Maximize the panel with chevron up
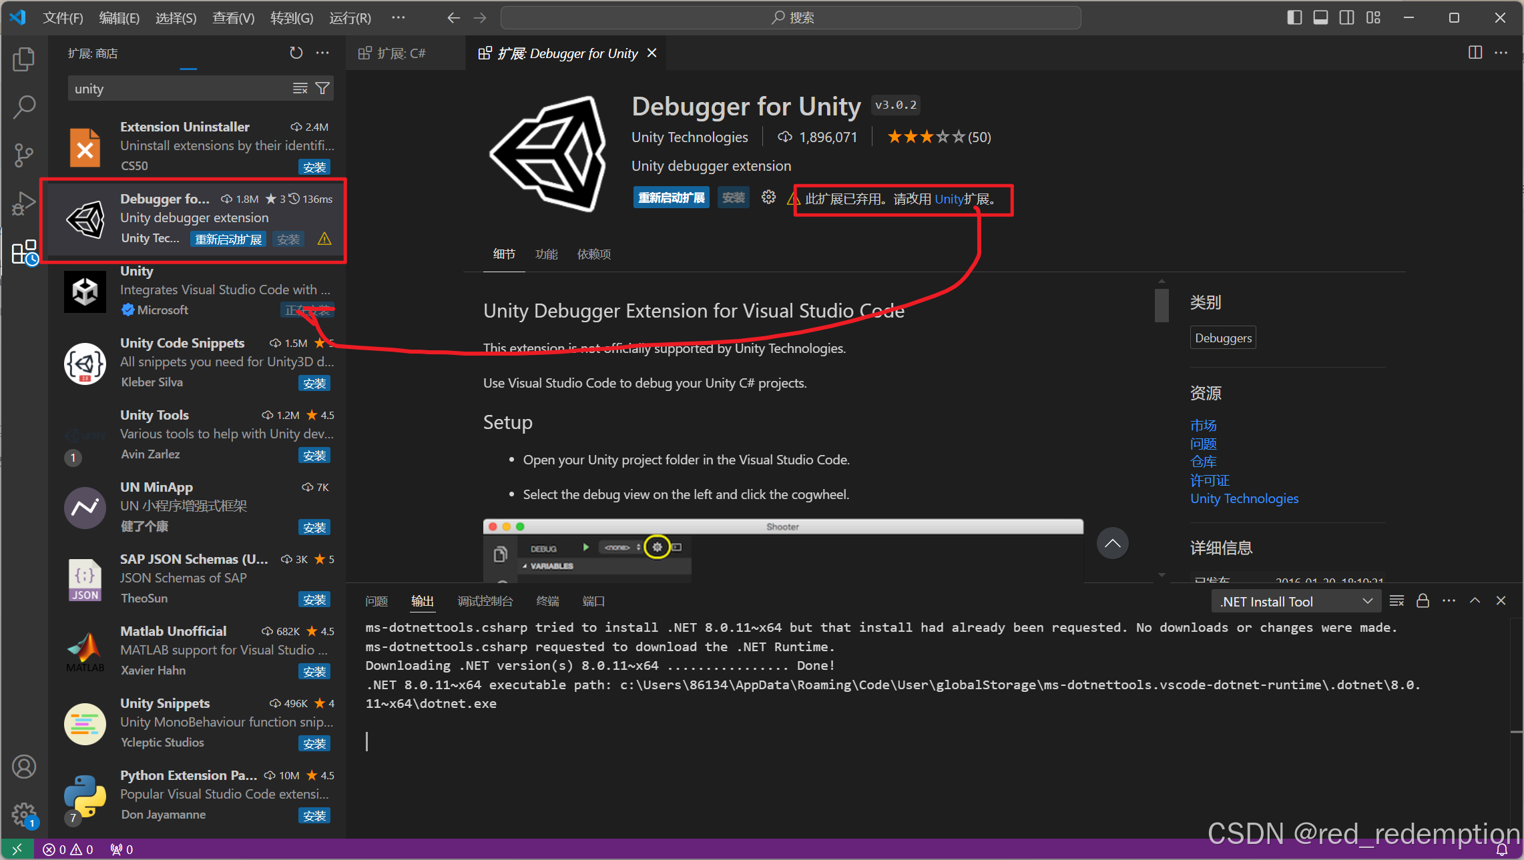This screenshot has width=1524, height=860. click(x=1475, y=601)
